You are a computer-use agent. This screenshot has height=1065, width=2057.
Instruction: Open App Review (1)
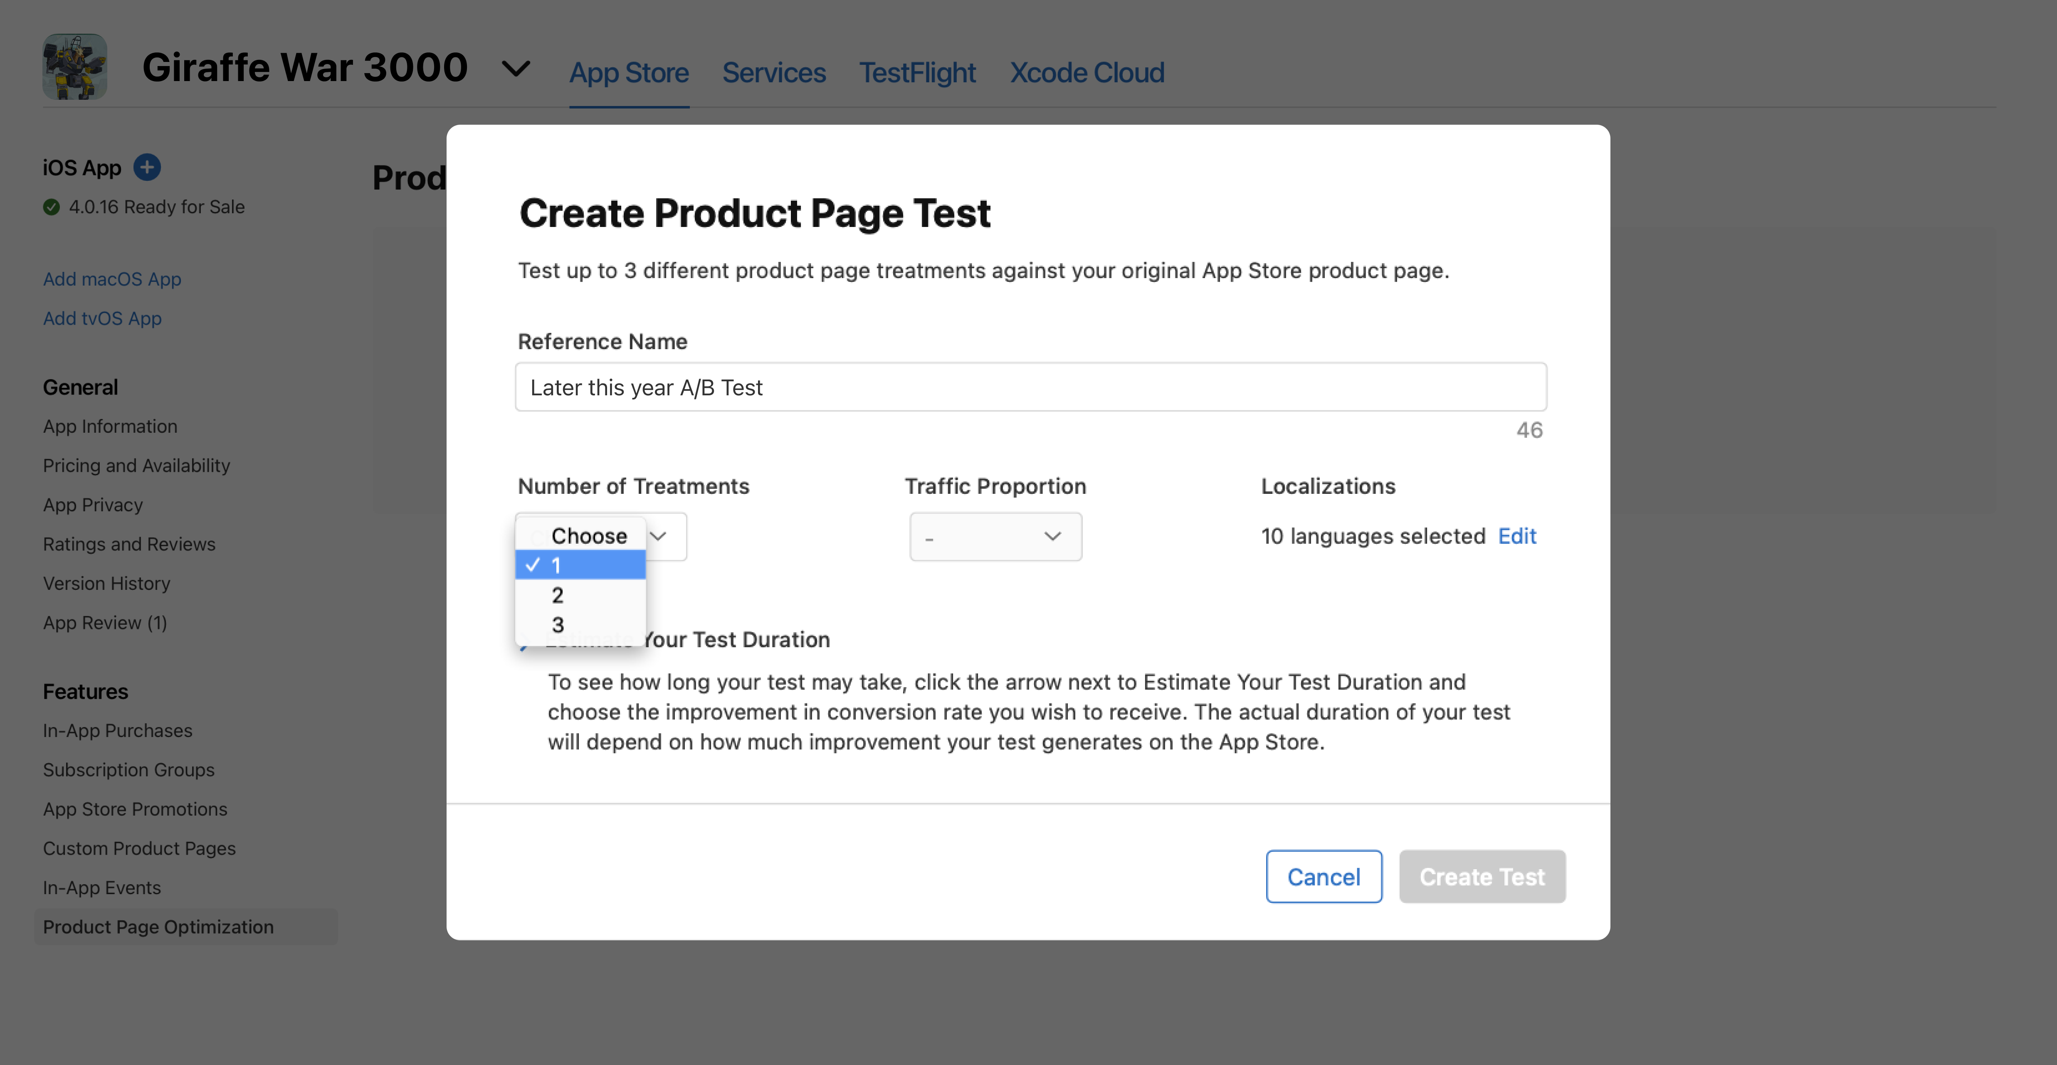click(x=105, y=623)
